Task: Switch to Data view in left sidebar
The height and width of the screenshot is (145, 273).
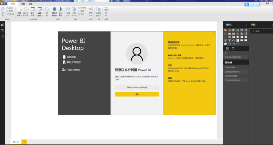Action: [x=2, y=31]
